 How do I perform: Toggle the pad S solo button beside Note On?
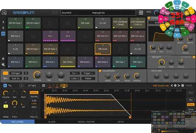coord(26,78)
